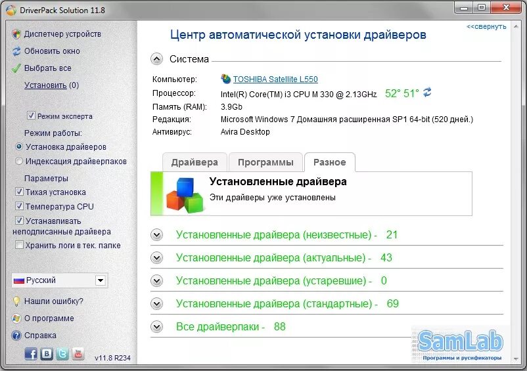Disable the Тихая установка checkbox
527x371 pixels.
pos(19,192)
